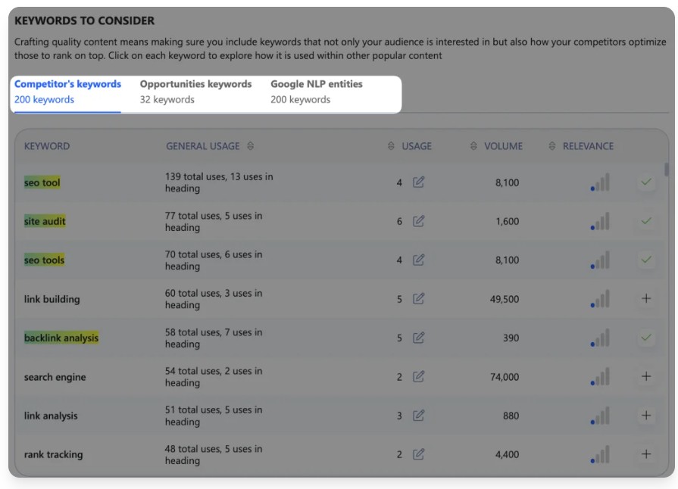This screenshot has height=489, width=678.
Task: Click the keyword table vertical scrollbar
Action: (666, 170)
